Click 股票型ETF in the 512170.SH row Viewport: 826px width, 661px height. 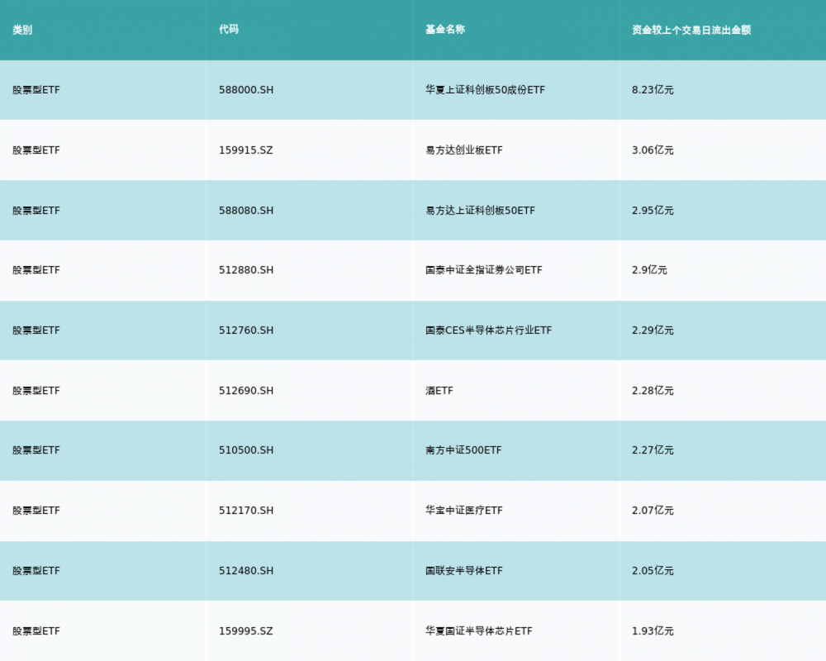36,511
